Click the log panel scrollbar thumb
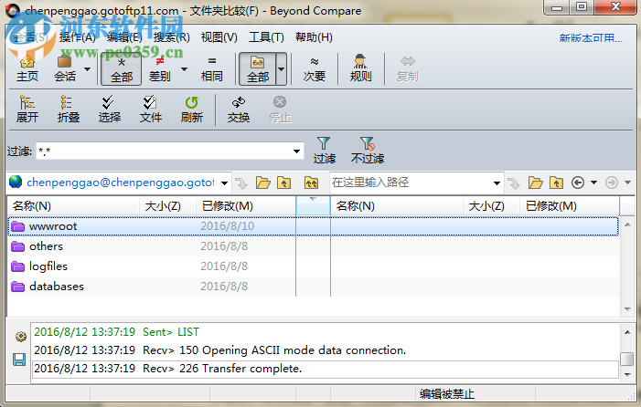641x407 pixels. pyautogui.click(x=626, y=360)
